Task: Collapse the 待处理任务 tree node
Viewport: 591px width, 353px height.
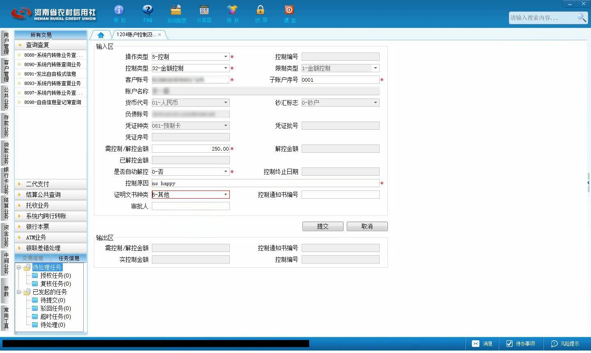Action: [x=18, y=267]
